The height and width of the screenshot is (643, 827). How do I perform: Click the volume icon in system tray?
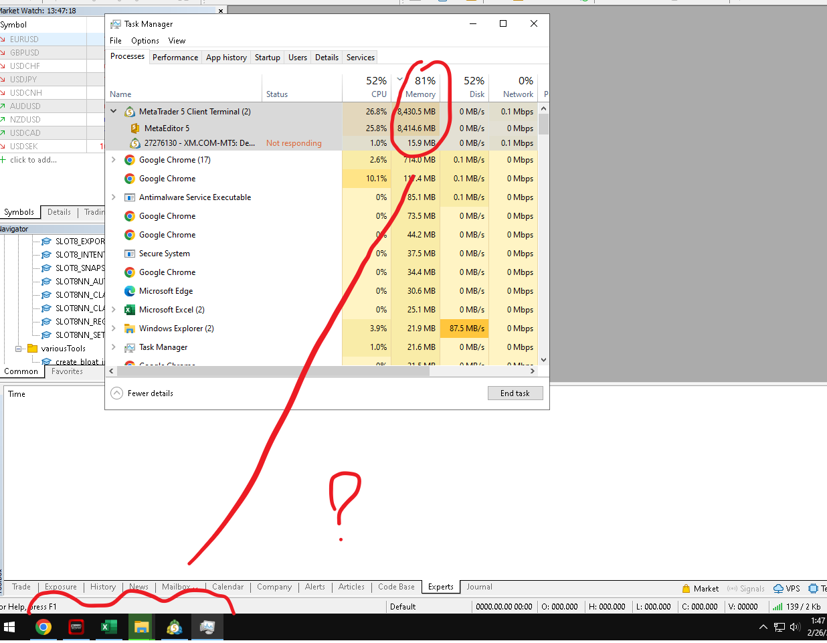795,627
